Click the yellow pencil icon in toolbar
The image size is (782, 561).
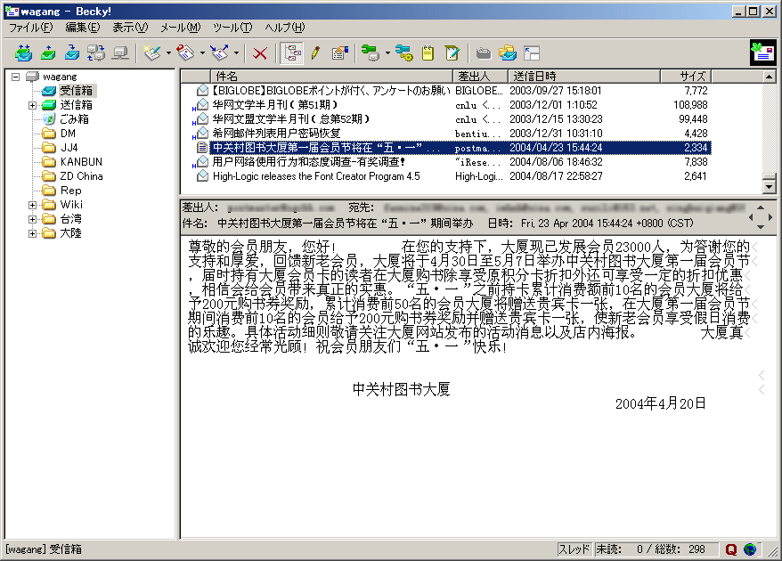point(314,53)
